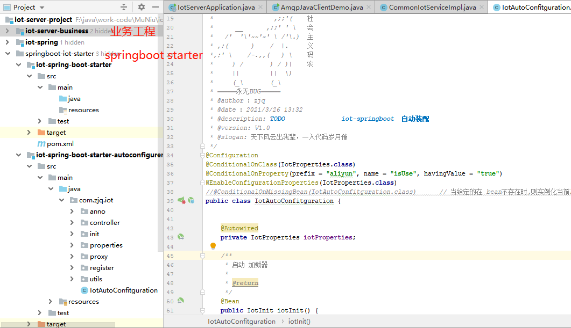
Task: Open the Project panel settings gear
Action: tap(141, 7)
